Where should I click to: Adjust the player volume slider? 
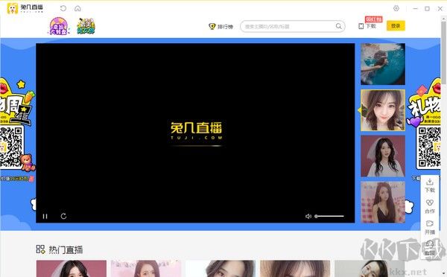click(329, 216)
